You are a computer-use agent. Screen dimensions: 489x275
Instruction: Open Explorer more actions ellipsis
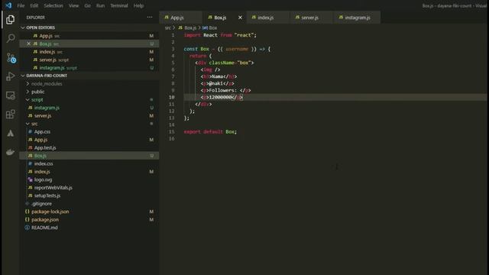(150, 18)
